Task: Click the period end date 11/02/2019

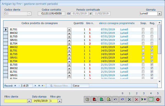Action: pos(101,14)
